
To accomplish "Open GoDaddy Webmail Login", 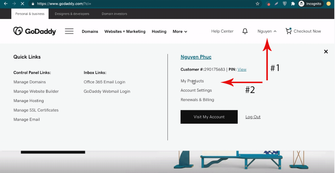I will pos(107,91).
